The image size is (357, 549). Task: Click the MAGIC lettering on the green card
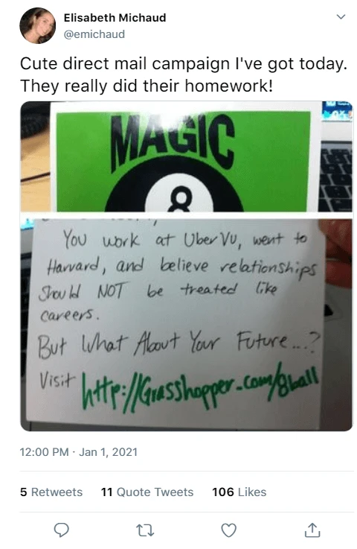tap(172, 140)
